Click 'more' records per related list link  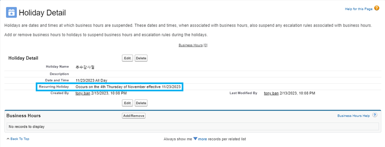[202, 139]
